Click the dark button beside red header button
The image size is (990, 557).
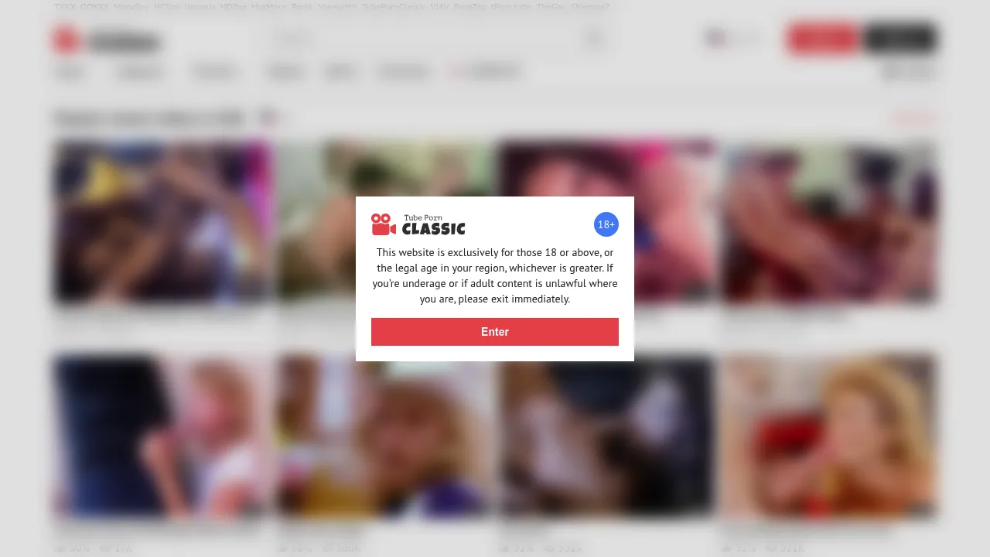900,38
